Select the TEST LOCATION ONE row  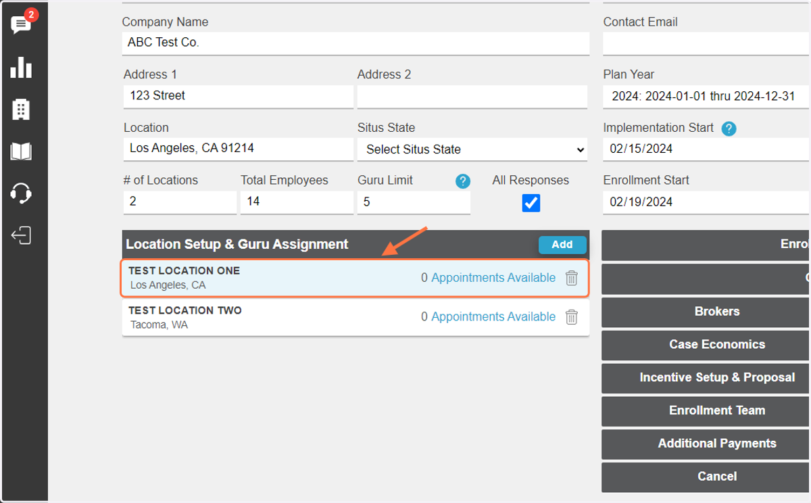pos(355,278)
